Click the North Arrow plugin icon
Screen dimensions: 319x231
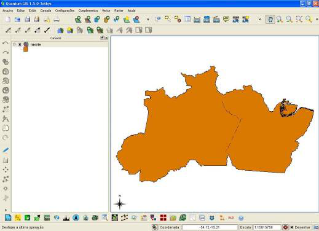pyautogui.click(x=76, y=217)
